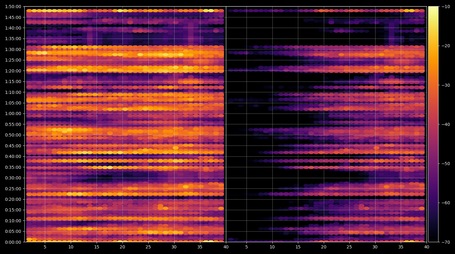This screenshot has width=455, height=254.
Task: Select the 0:30:00 time label
Action: (13, 178)
